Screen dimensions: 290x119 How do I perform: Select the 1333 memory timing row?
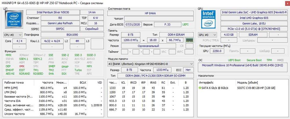point(151,88)
